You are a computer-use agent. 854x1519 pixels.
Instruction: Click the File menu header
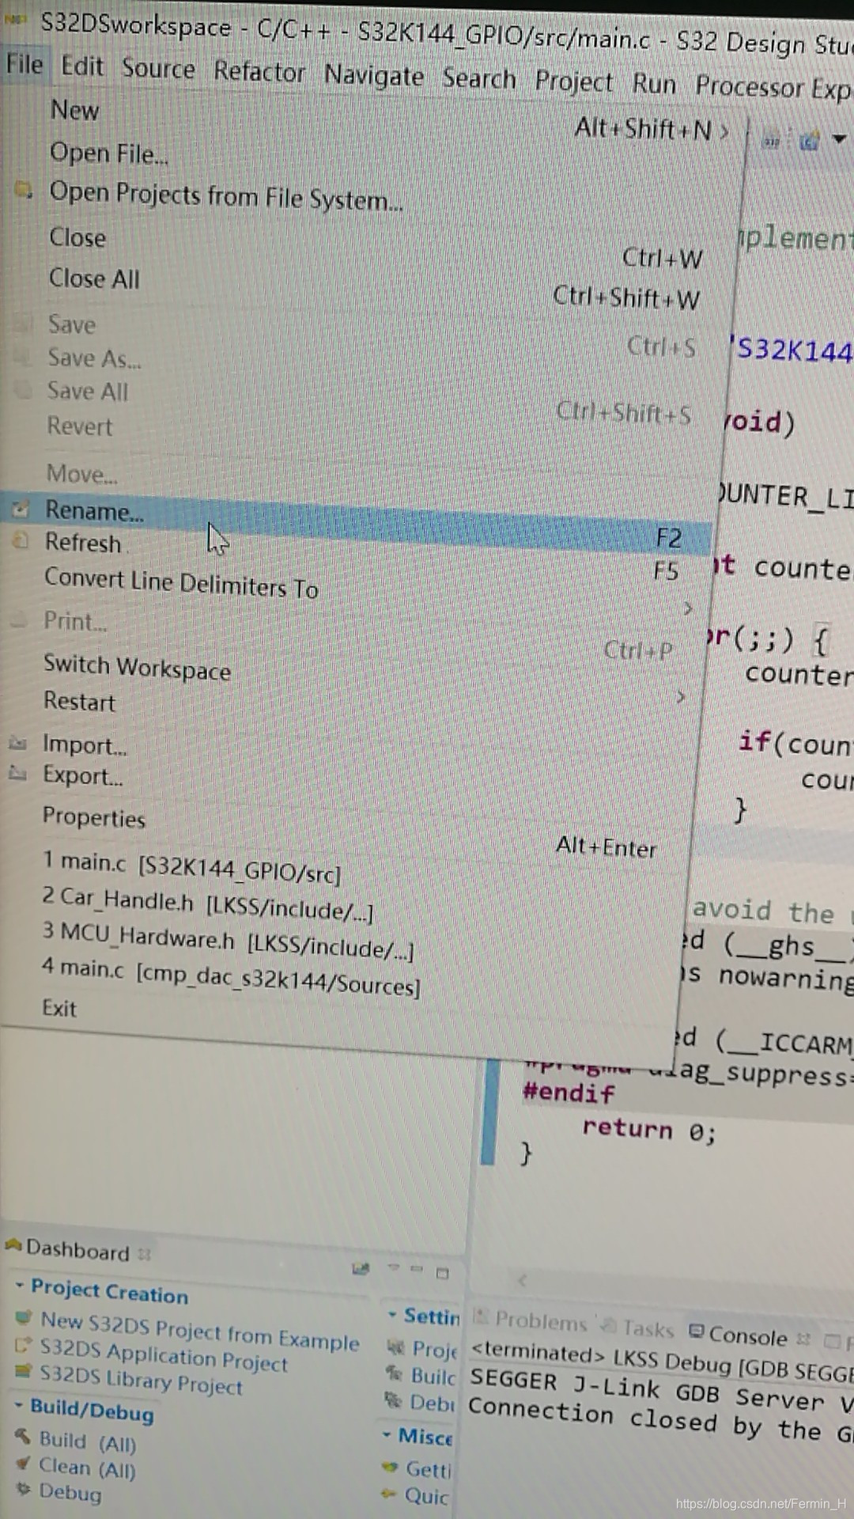(x=25, y=63)
